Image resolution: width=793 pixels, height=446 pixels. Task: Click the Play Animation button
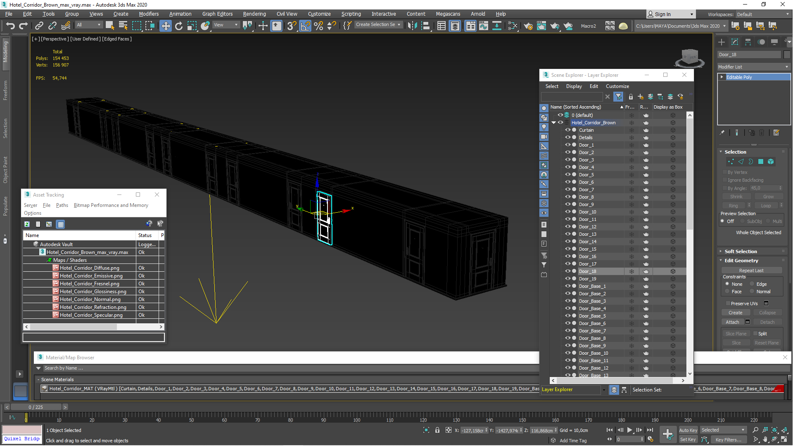coord(629,430)
